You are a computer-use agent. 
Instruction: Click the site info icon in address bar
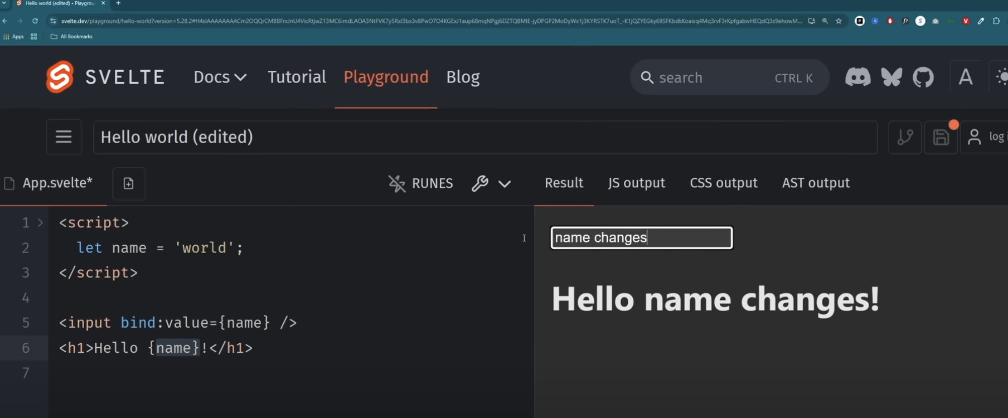[x=53, y=21]
